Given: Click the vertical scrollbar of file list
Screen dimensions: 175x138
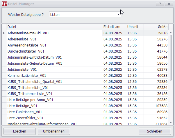Looking at the screenshot, I should [171, 75].
